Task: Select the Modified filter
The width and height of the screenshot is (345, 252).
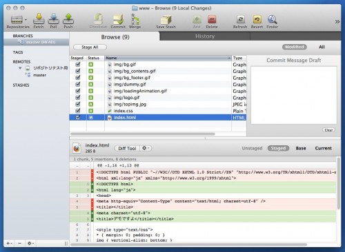Action: [x=295, y=47]
